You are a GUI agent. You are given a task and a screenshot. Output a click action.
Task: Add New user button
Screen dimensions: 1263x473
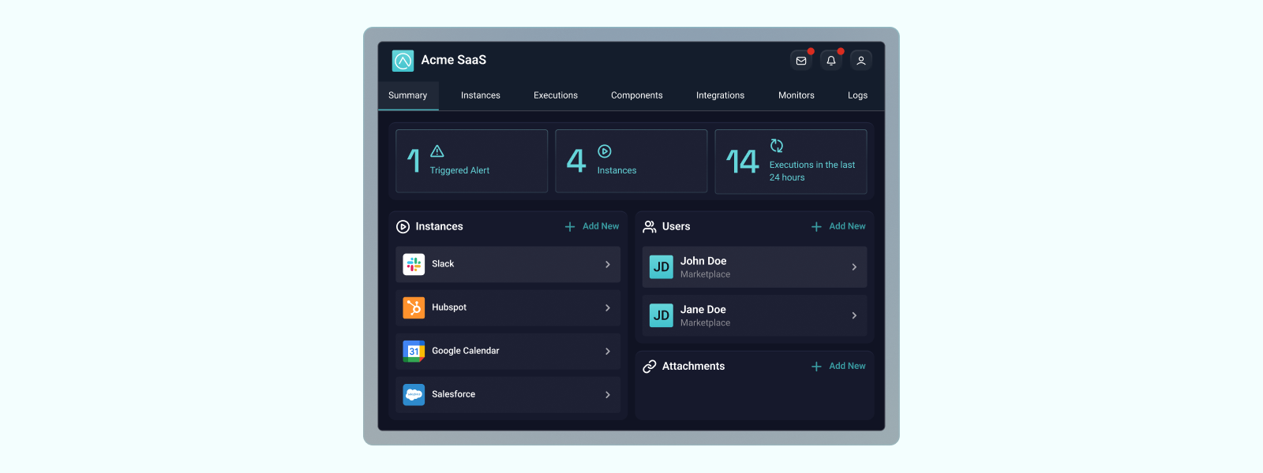(838, 226)
